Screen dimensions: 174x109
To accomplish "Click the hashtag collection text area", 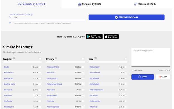I will pyautogui.click(x=151, y=57).
